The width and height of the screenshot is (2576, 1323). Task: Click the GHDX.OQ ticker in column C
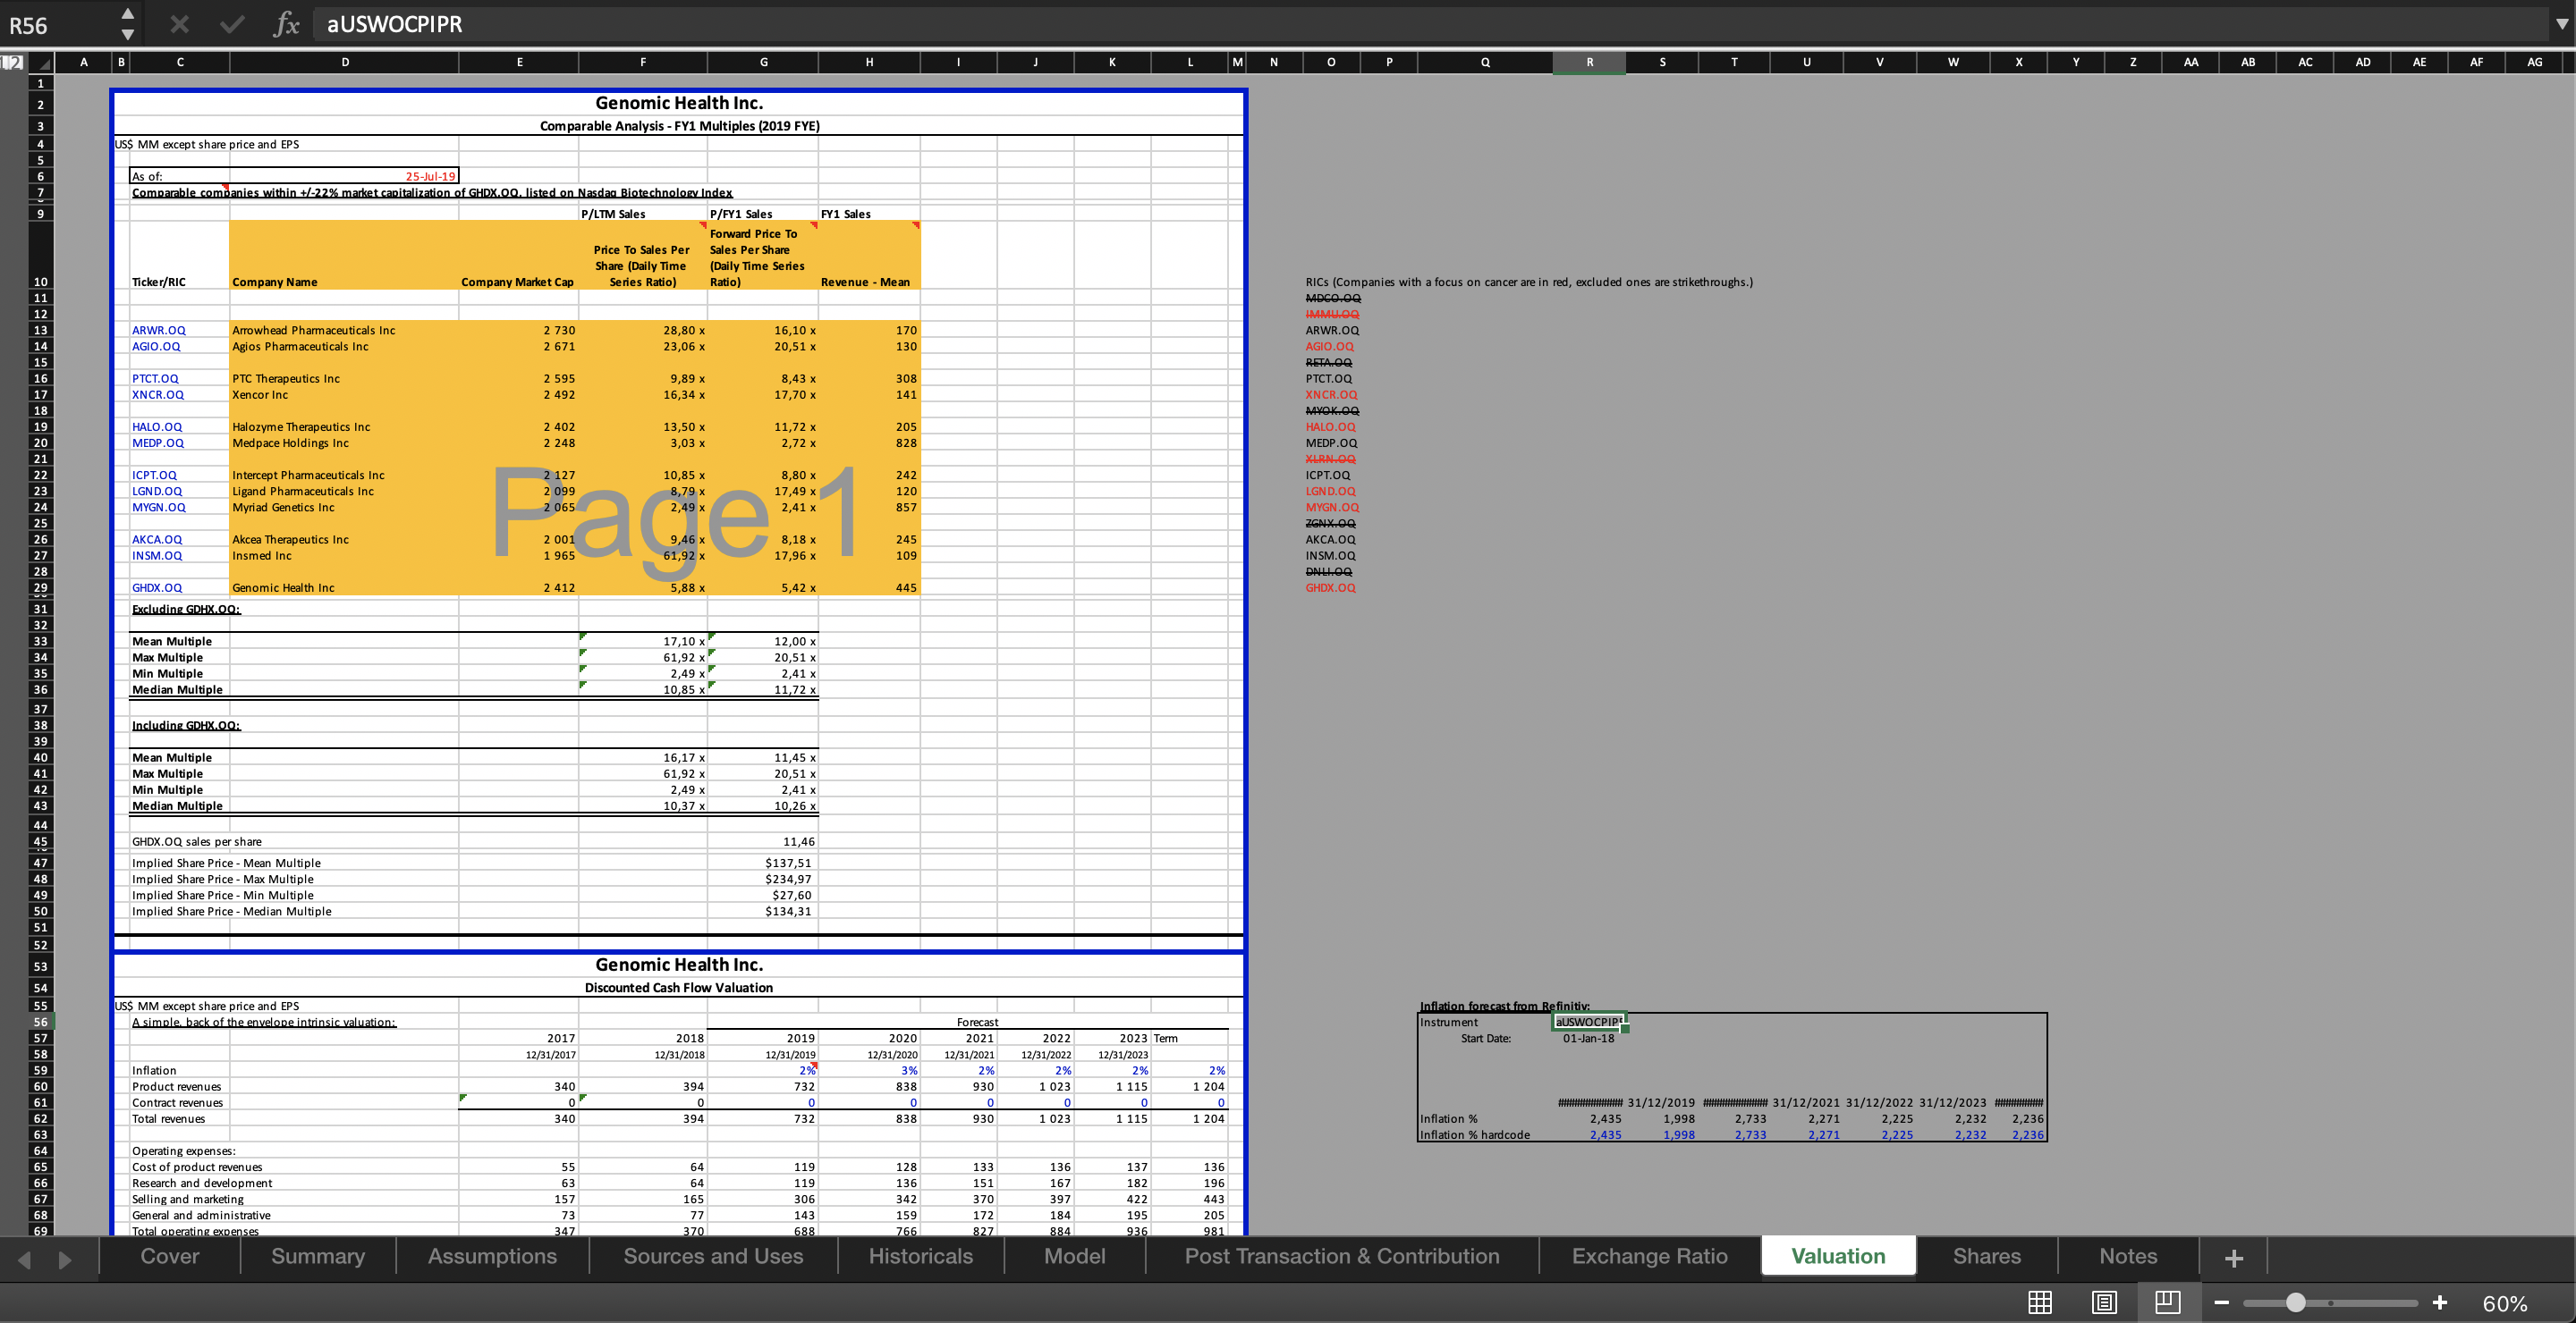pyautogui.click(x=157, y=587)
